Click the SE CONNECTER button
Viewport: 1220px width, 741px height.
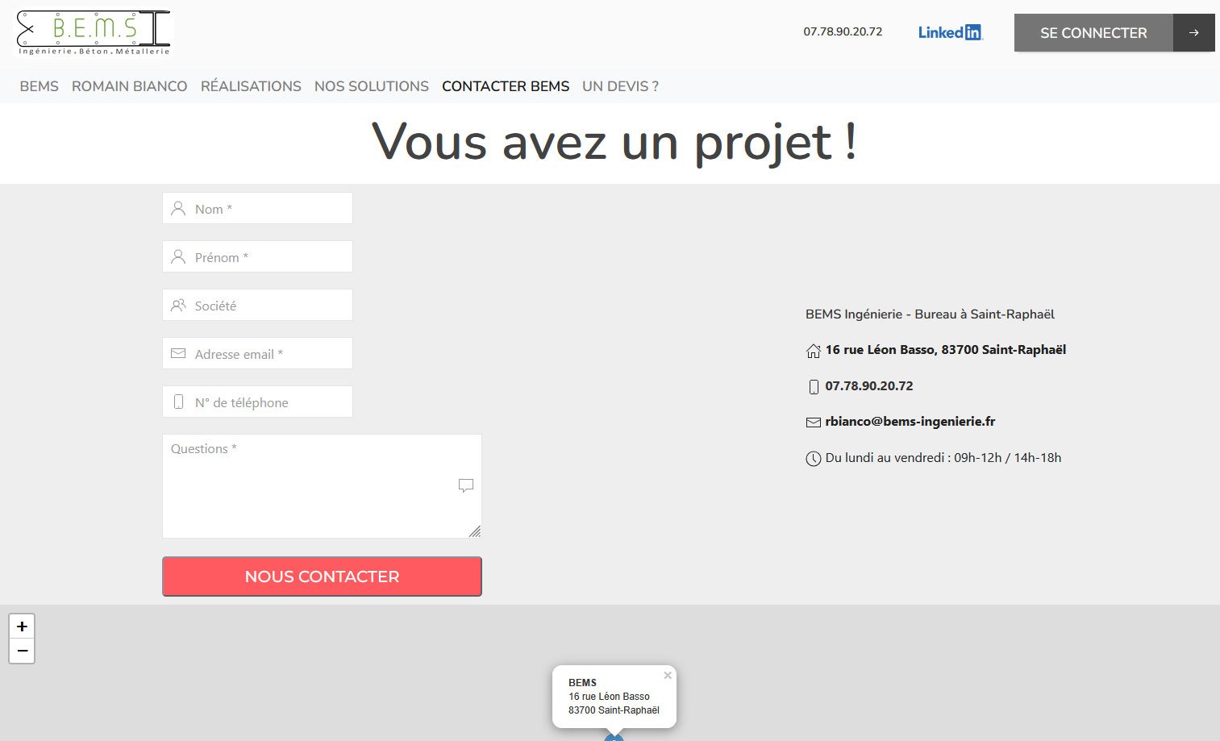[1093, 33]
